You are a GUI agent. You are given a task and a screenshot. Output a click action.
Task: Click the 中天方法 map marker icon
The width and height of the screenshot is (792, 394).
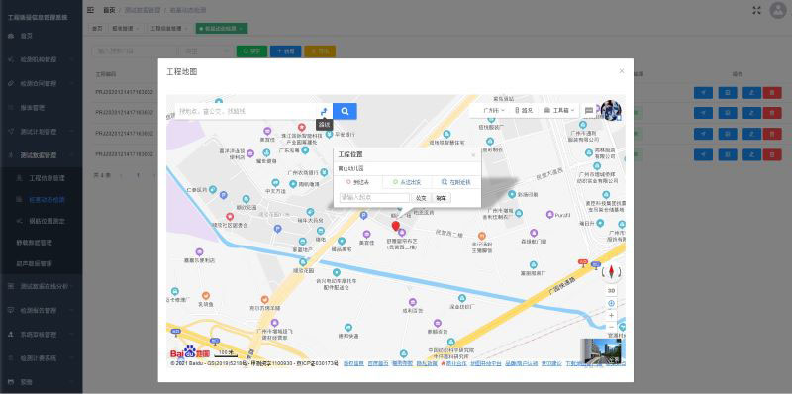(x=275, y=183)
